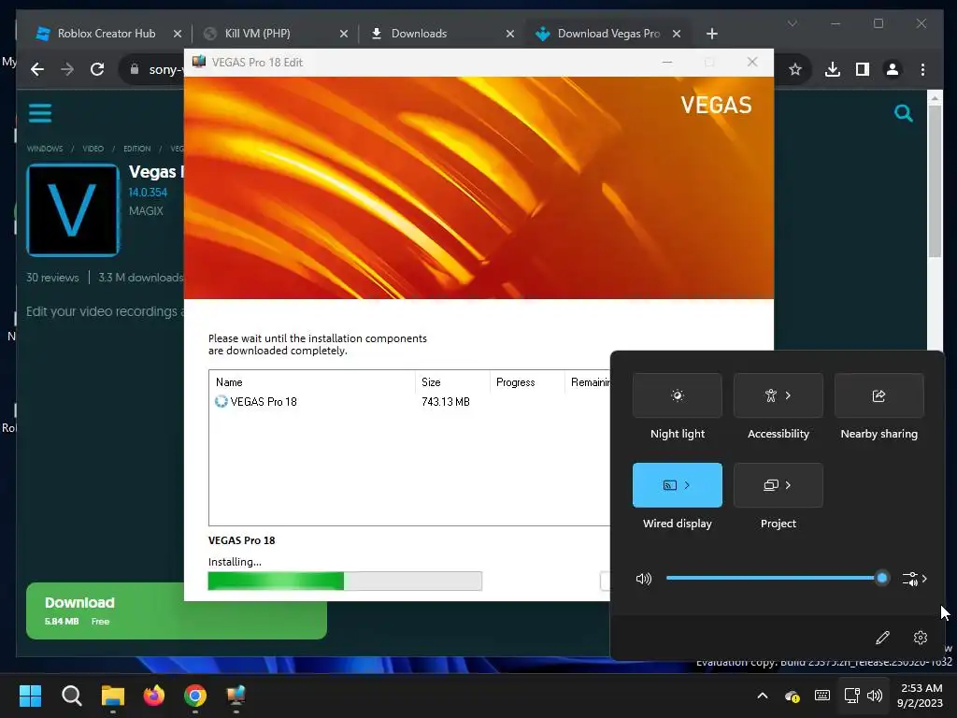Click the 14.0.354 version link

point(148,193)
